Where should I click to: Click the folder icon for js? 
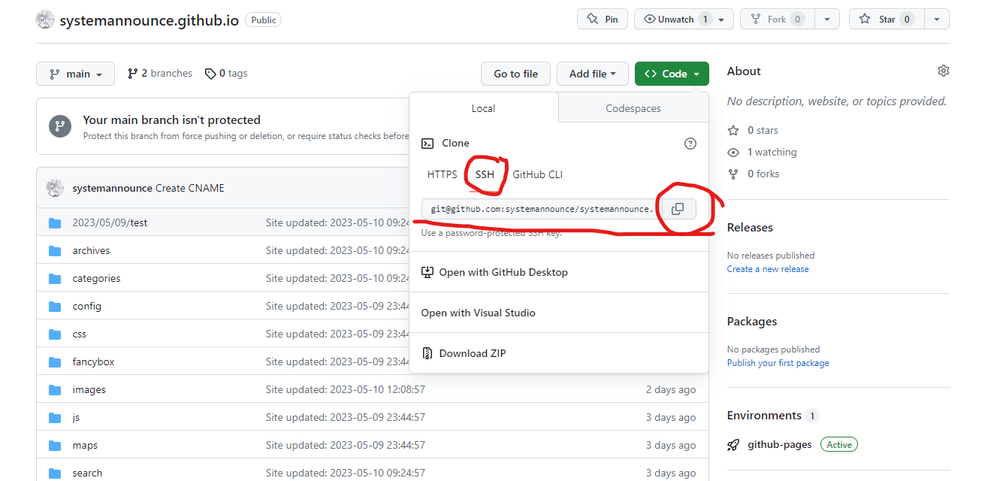[x=55, y=417]
